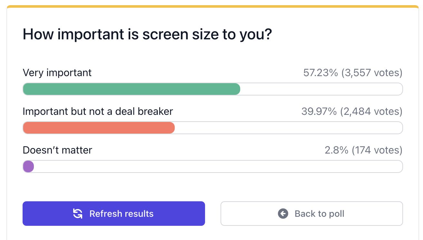
Task: Click the left arrow circle icon
Action: point(283,214)
